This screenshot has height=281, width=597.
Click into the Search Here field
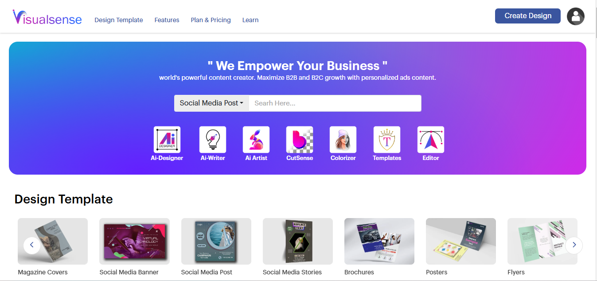[x=335, y=103]
